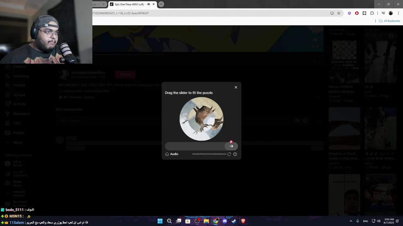Click the microphone icon in system tray
This screenshot has width=403, height=226.
pos(358,221)
